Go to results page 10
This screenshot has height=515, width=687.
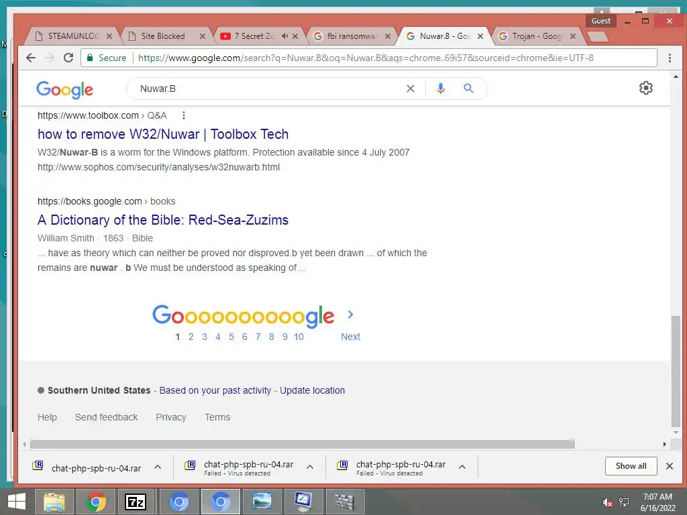[299, 337]
